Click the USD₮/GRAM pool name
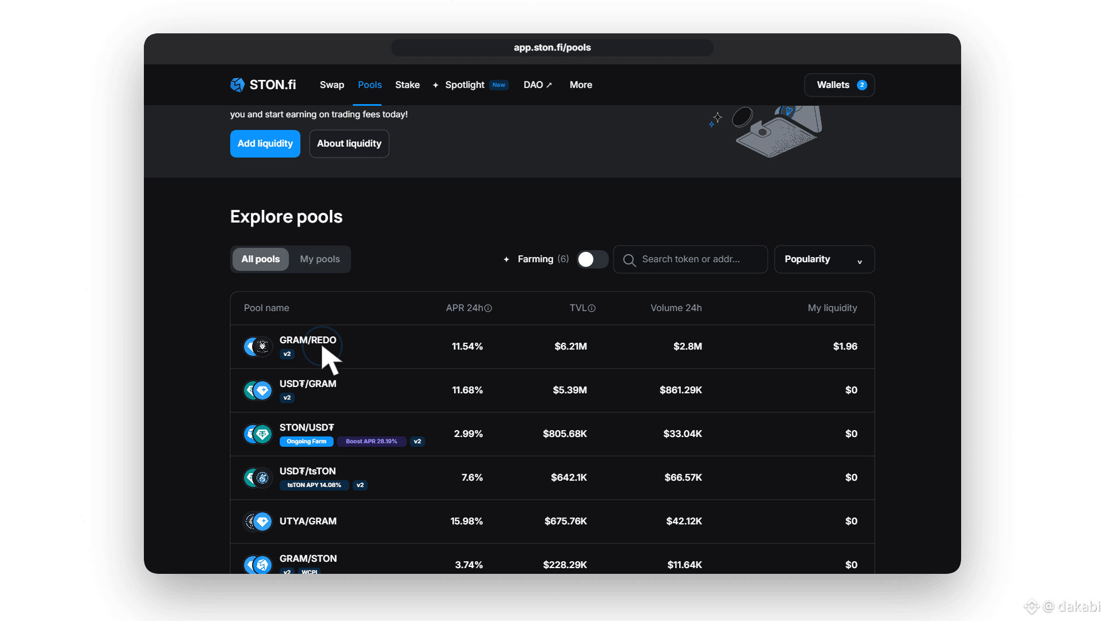 [x=308, y=384]
